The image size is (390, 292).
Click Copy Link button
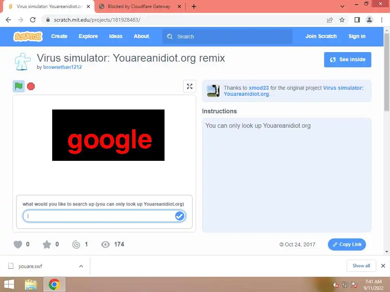tap(347, 244)
